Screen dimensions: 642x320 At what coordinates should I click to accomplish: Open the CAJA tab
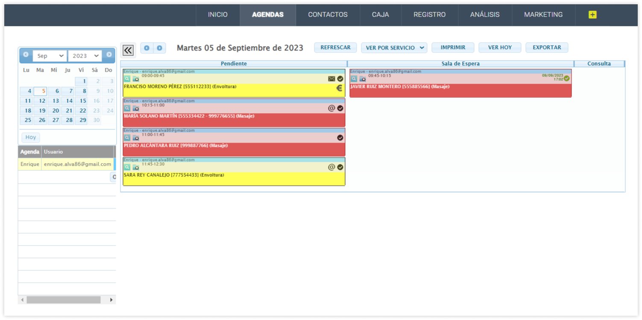[380, 15]
